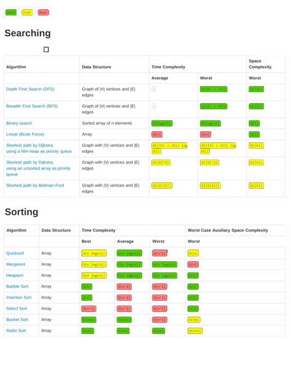The width and height of the screenshot is (291, 376).
Task: Open the Insertion Sort link
Action: coord(19,297)
